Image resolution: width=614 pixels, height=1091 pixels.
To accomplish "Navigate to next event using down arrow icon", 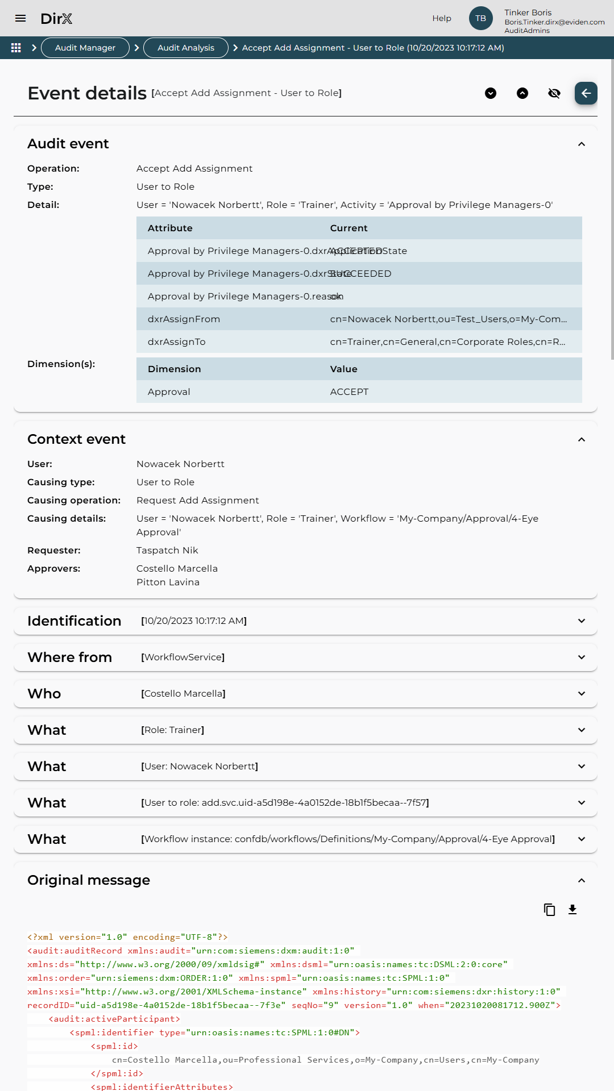I will (491, 93).
